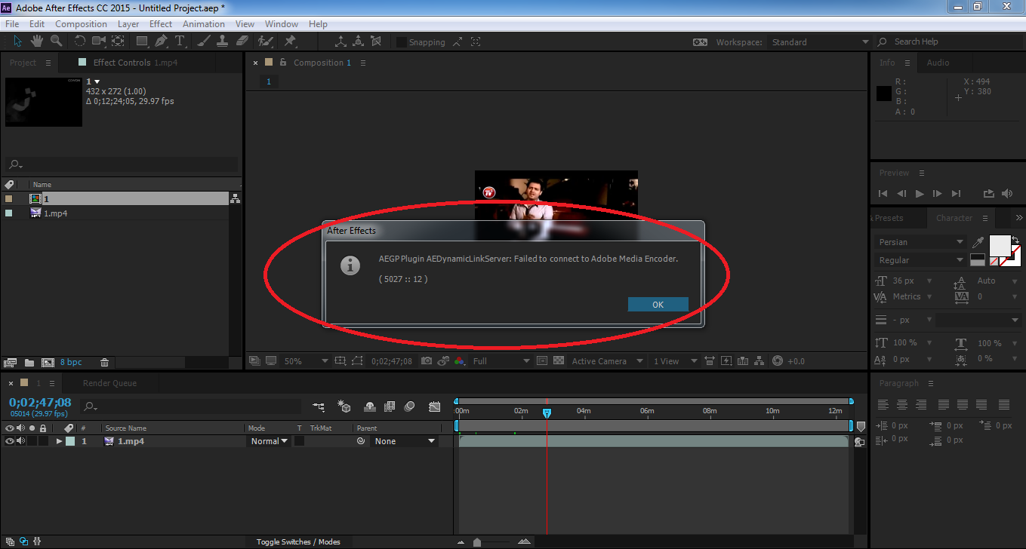The image size is (1026, 549).
Task: Switch to the Audio panel tab
Action: 938,63
